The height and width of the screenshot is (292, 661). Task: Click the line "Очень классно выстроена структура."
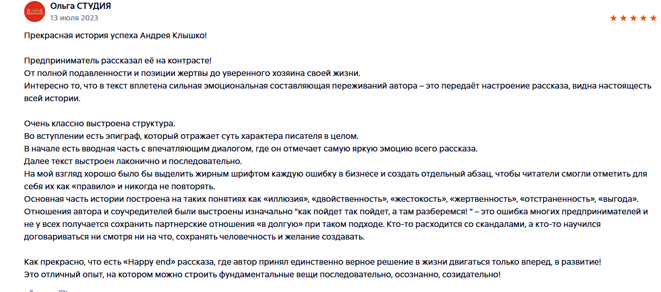tap(99, 124)
